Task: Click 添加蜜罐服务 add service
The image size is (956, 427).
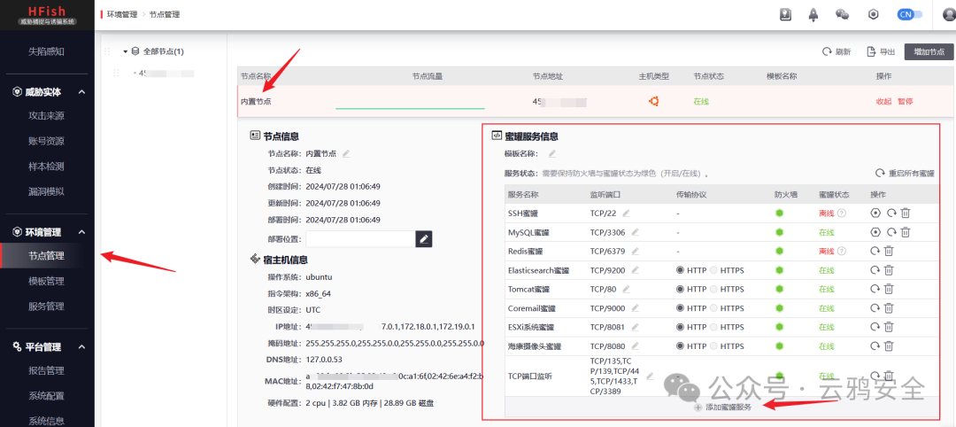Action: pos(722,407)
